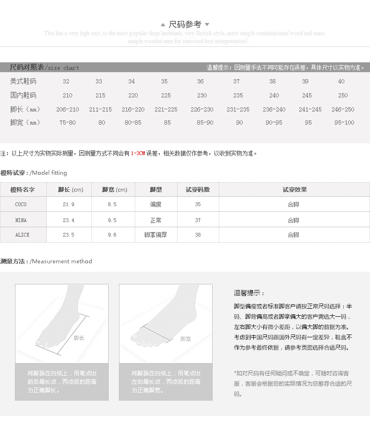Screen dimensions: 370x424
Task: Select the 模特名字 column header
Action: click(x=22, y=190)
